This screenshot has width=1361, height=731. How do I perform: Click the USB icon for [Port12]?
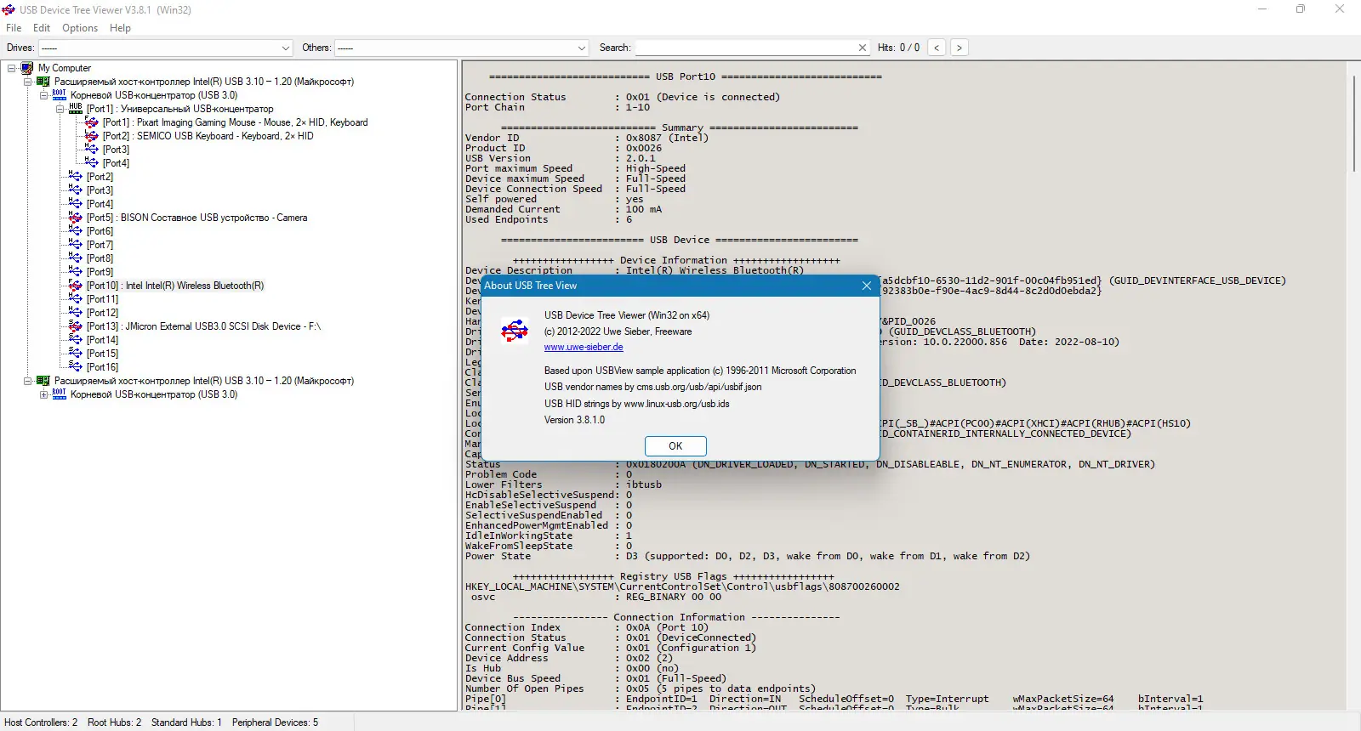point(76,313)
